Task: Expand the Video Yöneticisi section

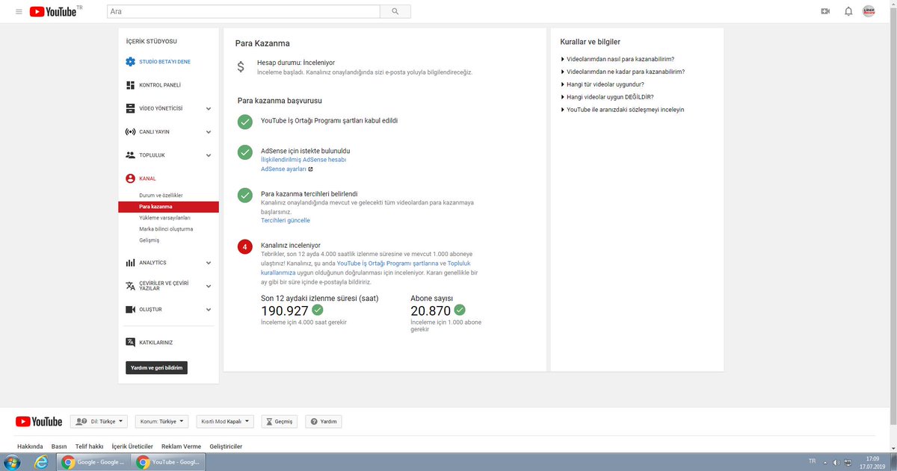Action: point(209,108)
